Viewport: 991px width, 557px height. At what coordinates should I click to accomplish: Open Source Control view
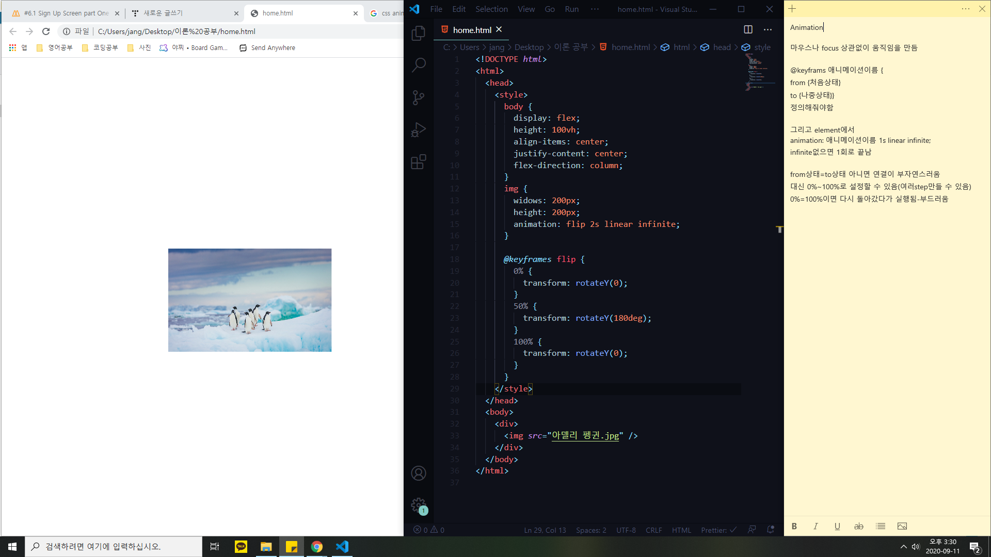point(419,97)
